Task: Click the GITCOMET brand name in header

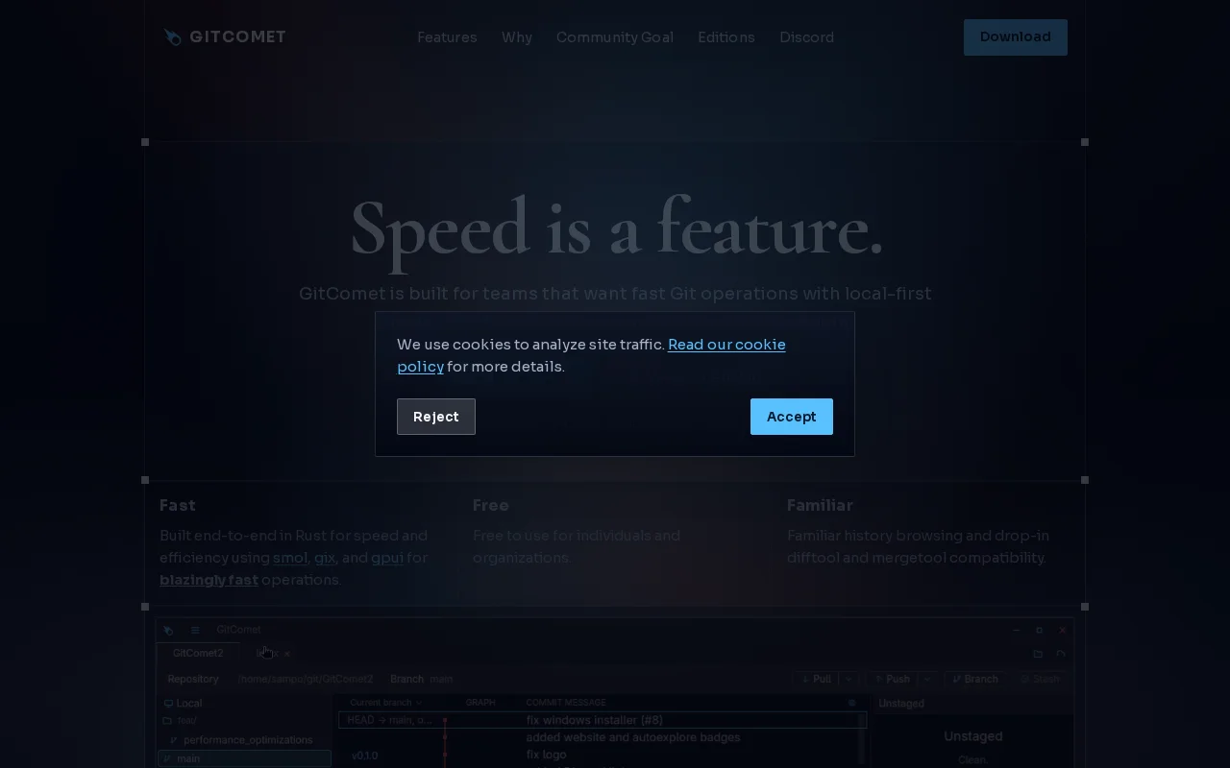Action: (237, 37)
